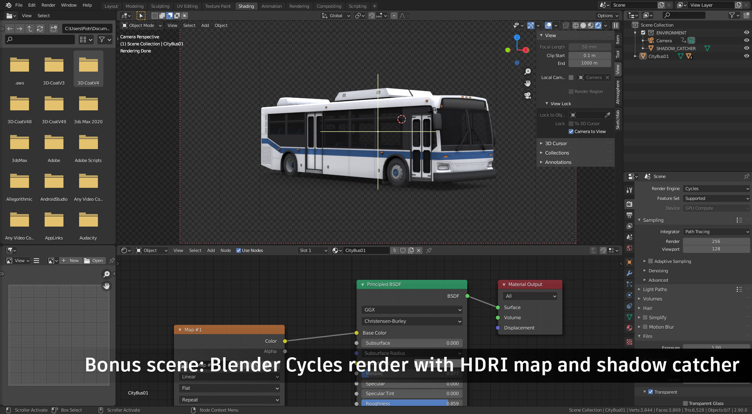Switch to the Compositing workspace tab
The image size is (752, 414).
tap(329, 6)
